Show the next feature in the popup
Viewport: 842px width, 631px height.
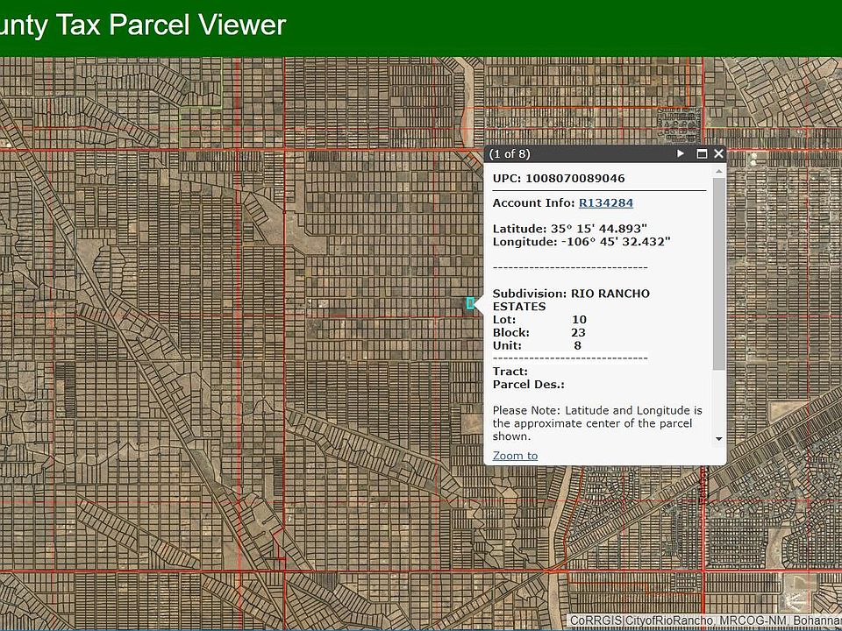(680, 154)
